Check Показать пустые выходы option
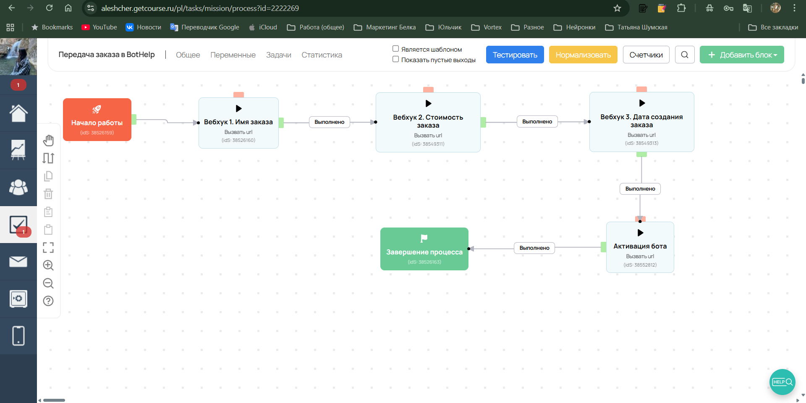Image resolution: width=806 pixels, height=403 pixels. coord(395,59)
